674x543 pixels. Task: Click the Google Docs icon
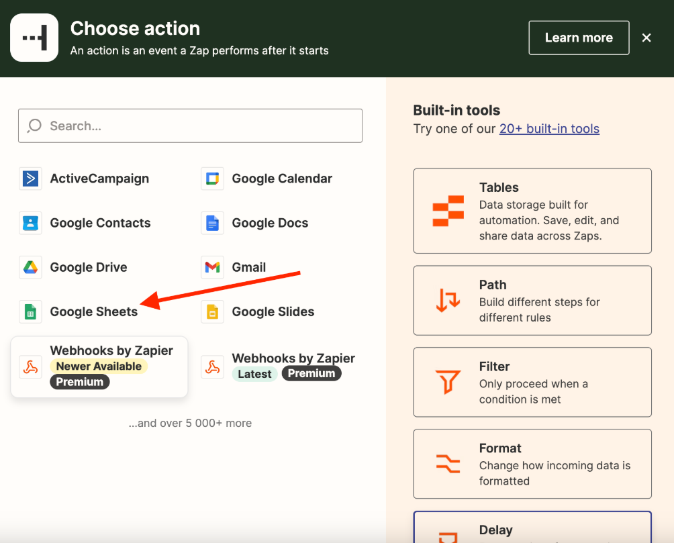[x=212, y=223]
